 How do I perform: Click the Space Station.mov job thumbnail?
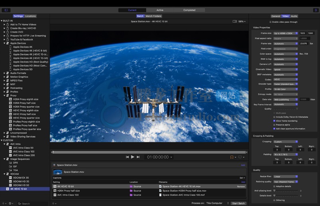(x=57, y=172)
